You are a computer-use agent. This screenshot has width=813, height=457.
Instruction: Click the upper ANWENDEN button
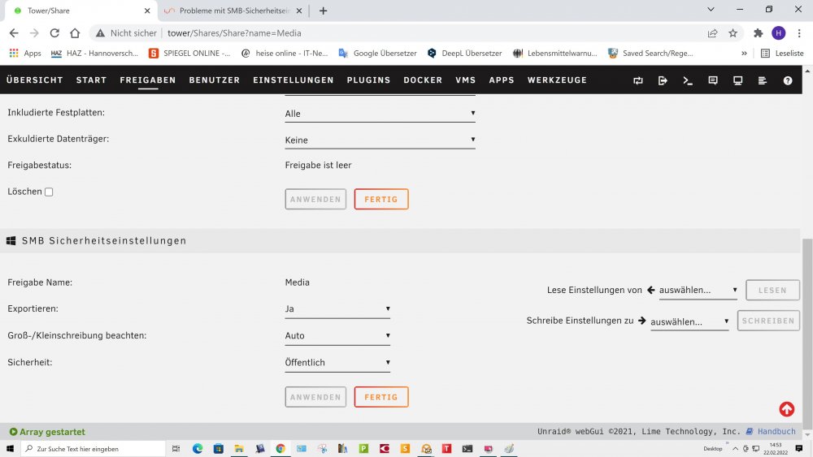(x=315, y=199)
